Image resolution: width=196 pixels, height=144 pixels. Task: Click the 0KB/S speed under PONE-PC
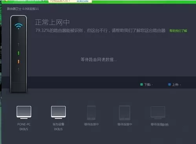tap(24, 129)
